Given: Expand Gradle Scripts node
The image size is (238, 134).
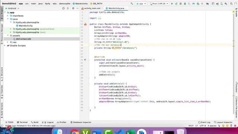Looking at the screenshot, I should click(5, 45).
